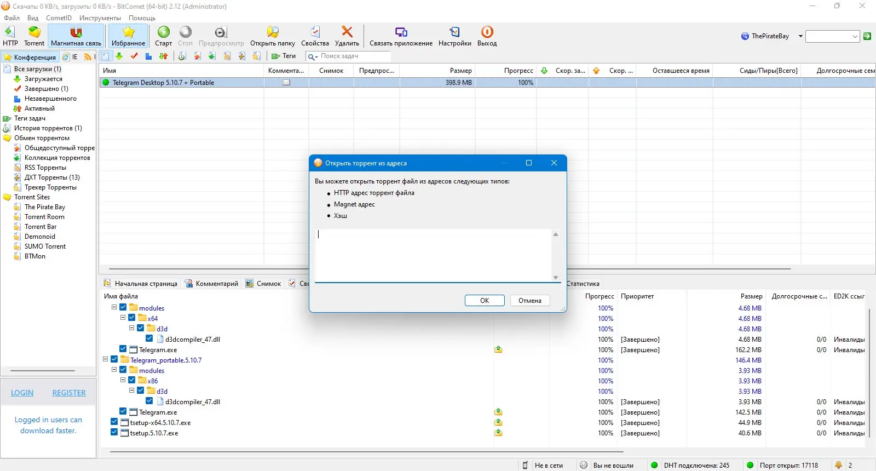Click the bell icon in status bar
Viewport: 876px width, 471px height.
(x=838, y=465)
